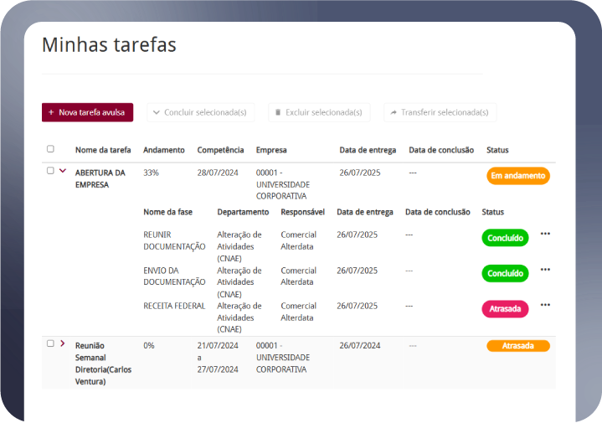Click pink Atrasada badge for RECEITA FEDERAL

click(x=505, y=309)
